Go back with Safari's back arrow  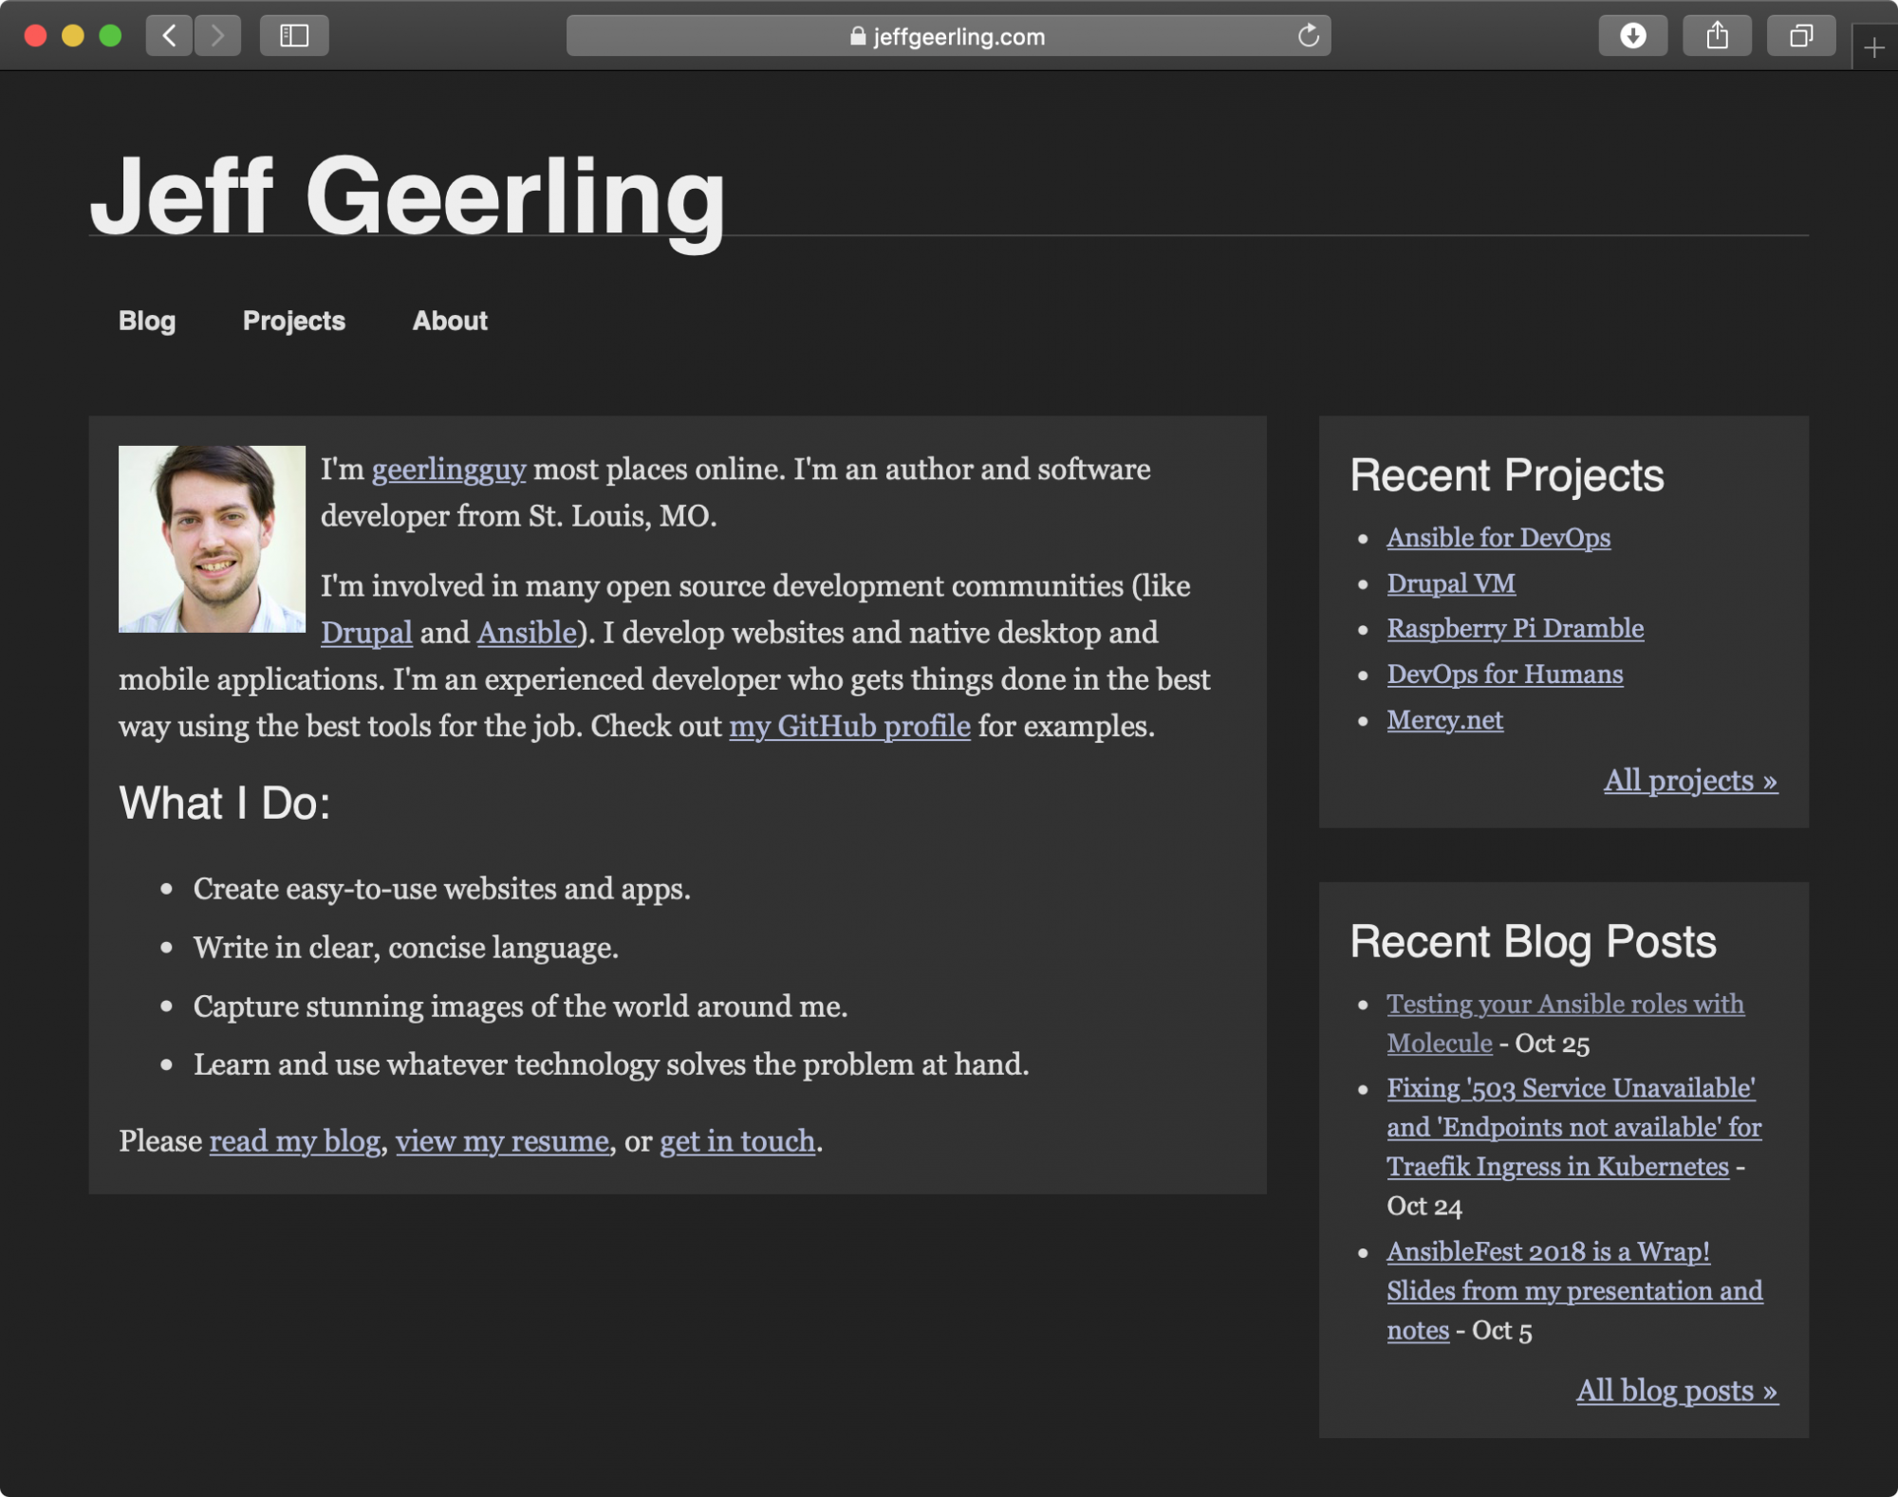click(x=170, y=36)
